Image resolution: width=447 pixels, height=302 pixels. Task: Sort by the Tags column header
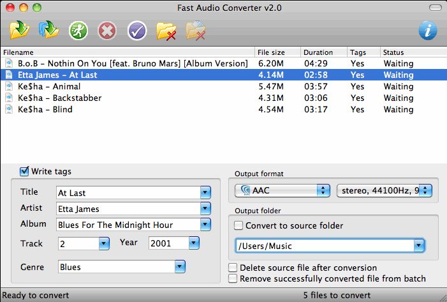(x=363, y=52)
